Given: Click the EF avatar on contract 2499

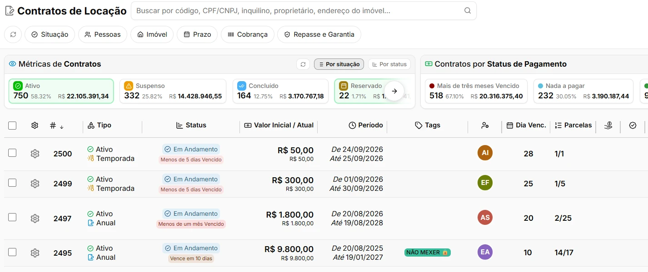Looking at the screenshot, I should point(485,183).
